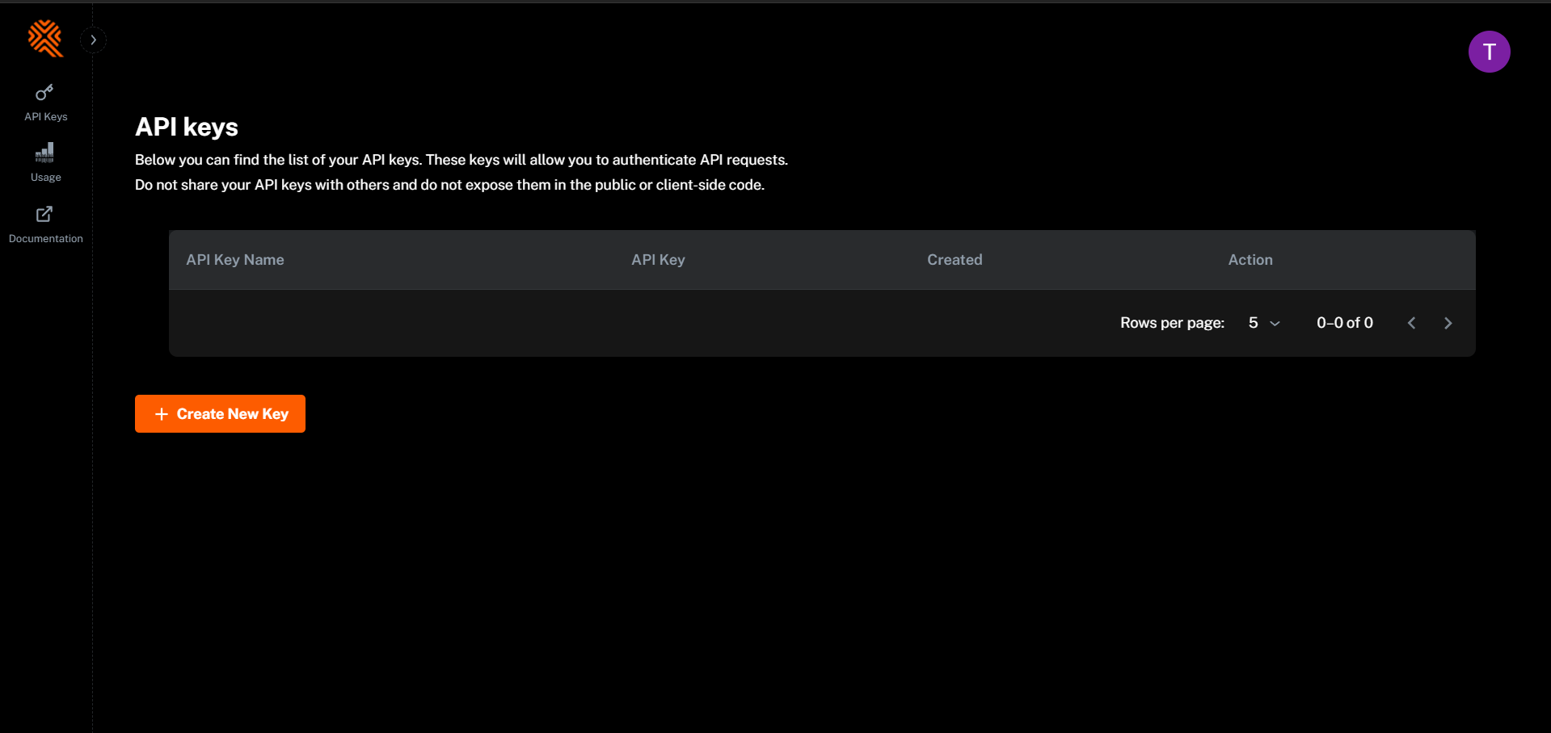Open the Documentation link label
The image size is (1551, 733).
tap(46, 239)
